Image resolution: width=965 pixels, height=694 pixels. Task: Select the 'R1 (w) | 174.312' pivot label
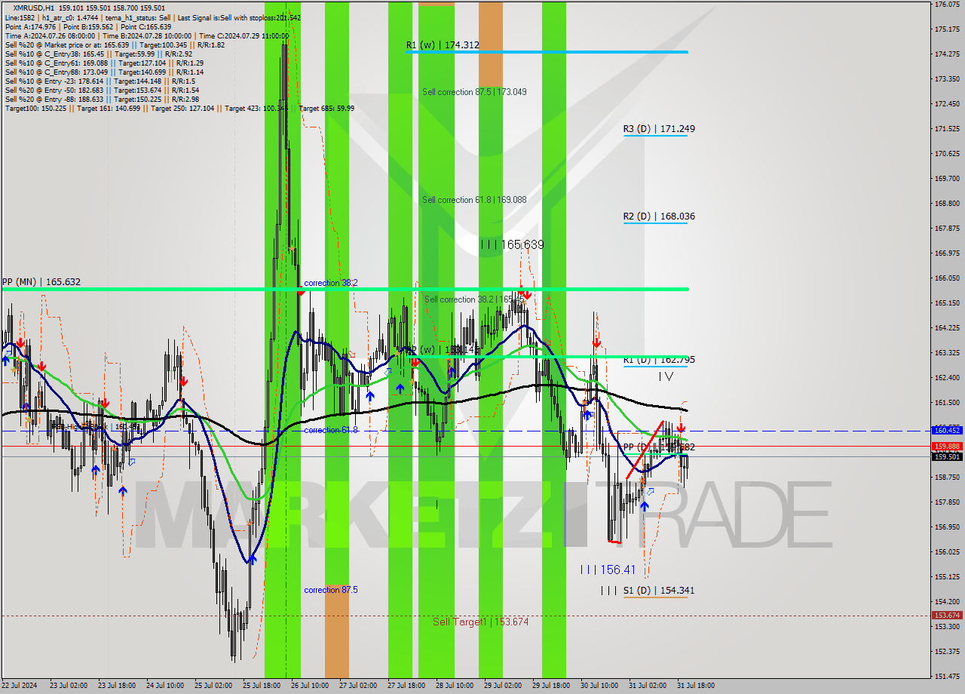(443, 45)
